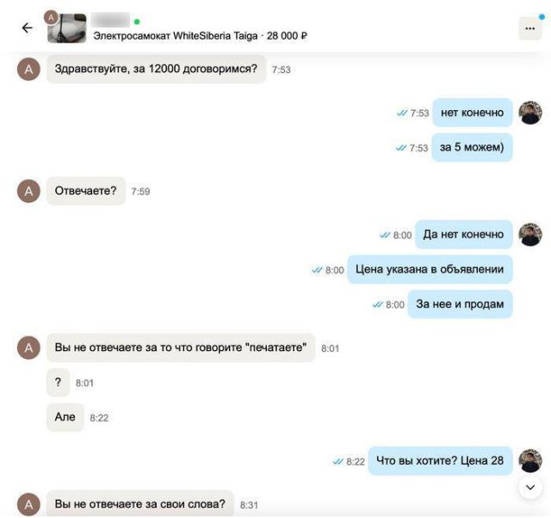
Task: Open seller profile photo near "Цена 28" message
Action: point(530,460)
